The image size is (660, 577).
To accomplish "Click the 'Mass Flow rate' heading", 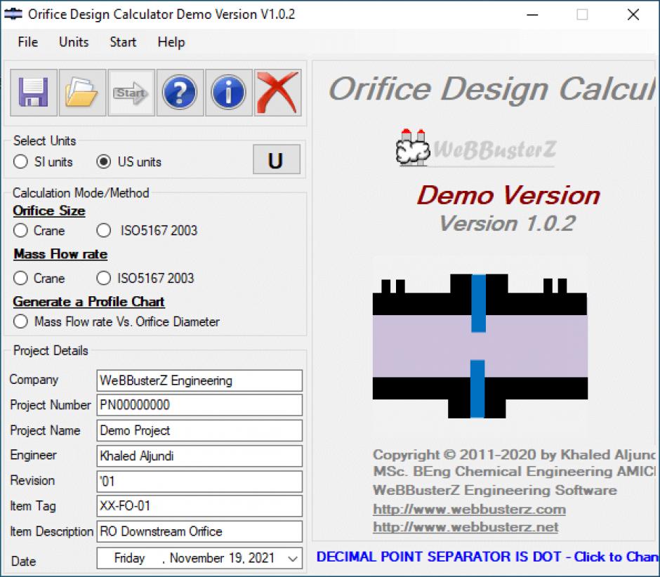I will point(60,254).
